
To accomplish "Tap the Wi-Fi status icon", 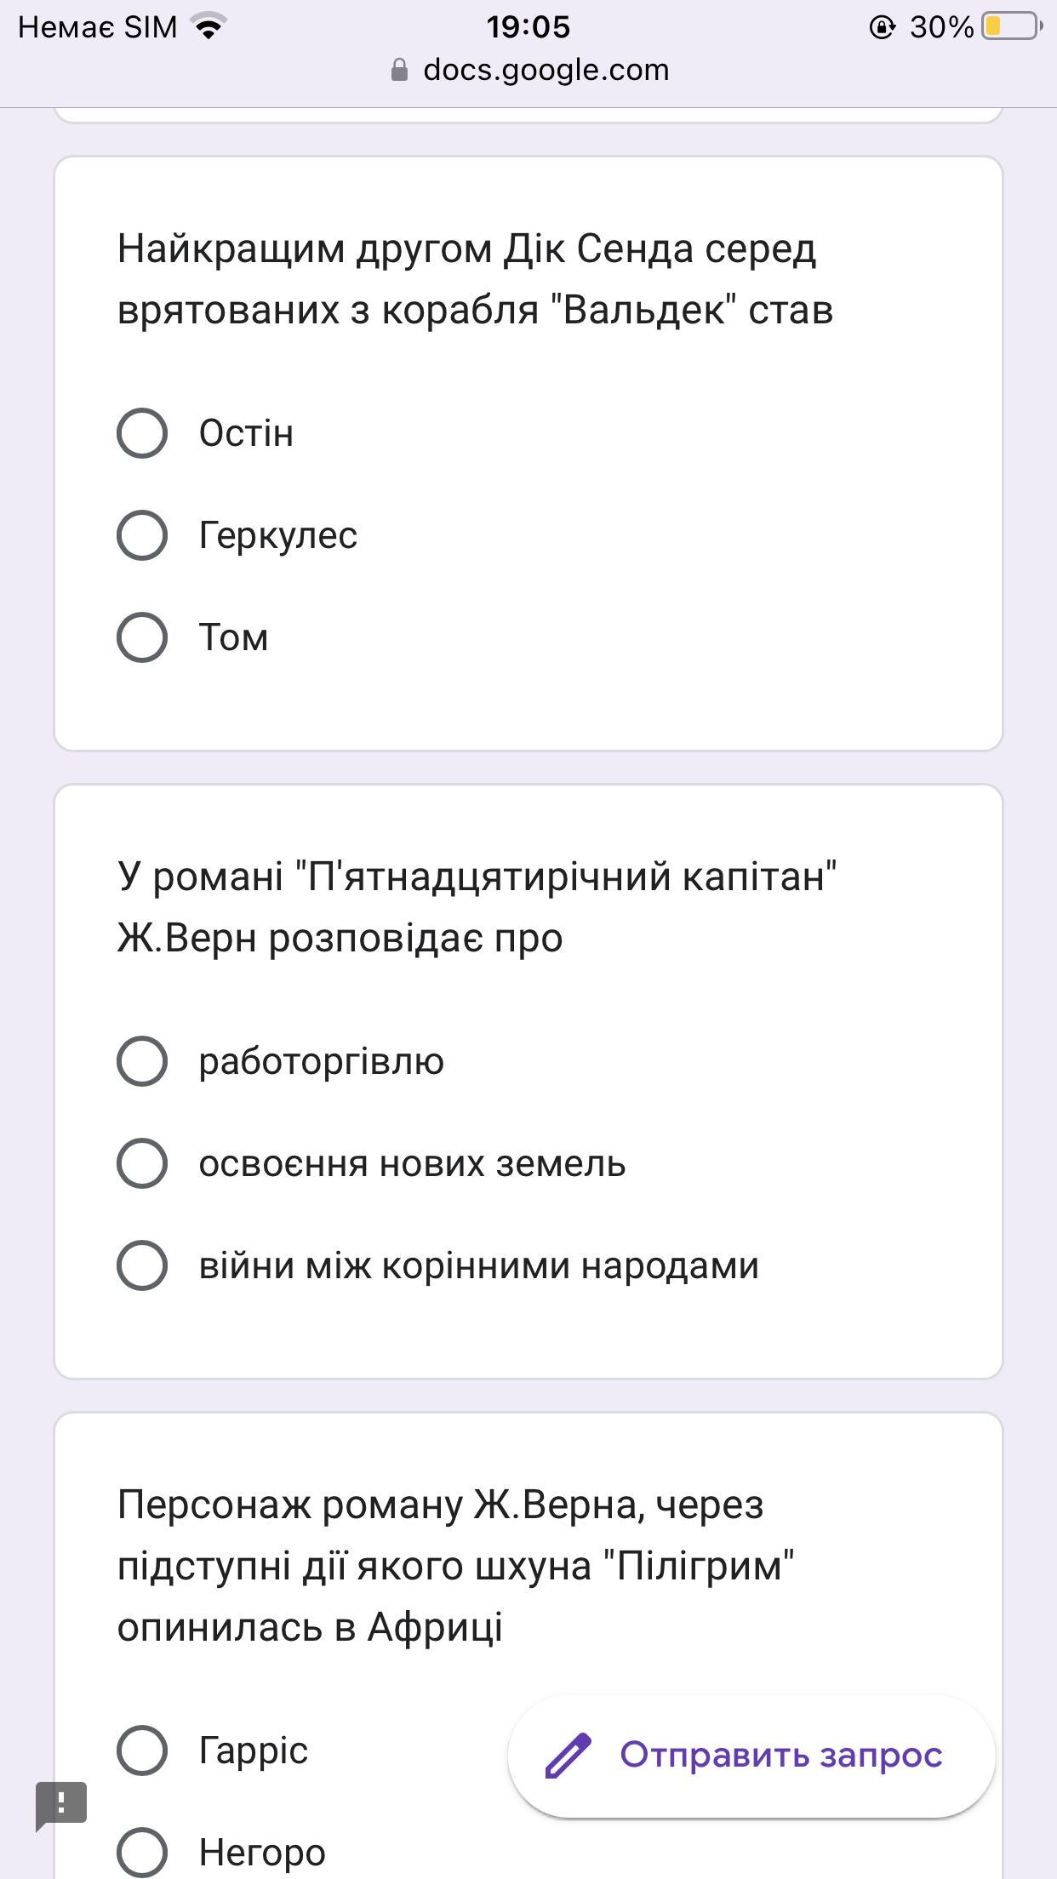I will (x=209, y=27).
